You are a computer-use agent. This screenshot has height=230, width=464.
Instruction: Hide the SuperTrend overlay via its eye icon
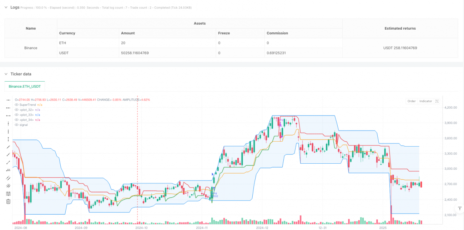tap(16, 104)
